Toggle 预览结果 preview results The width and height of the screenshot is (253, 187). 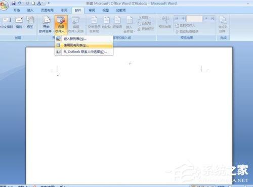tap(165, 22)
